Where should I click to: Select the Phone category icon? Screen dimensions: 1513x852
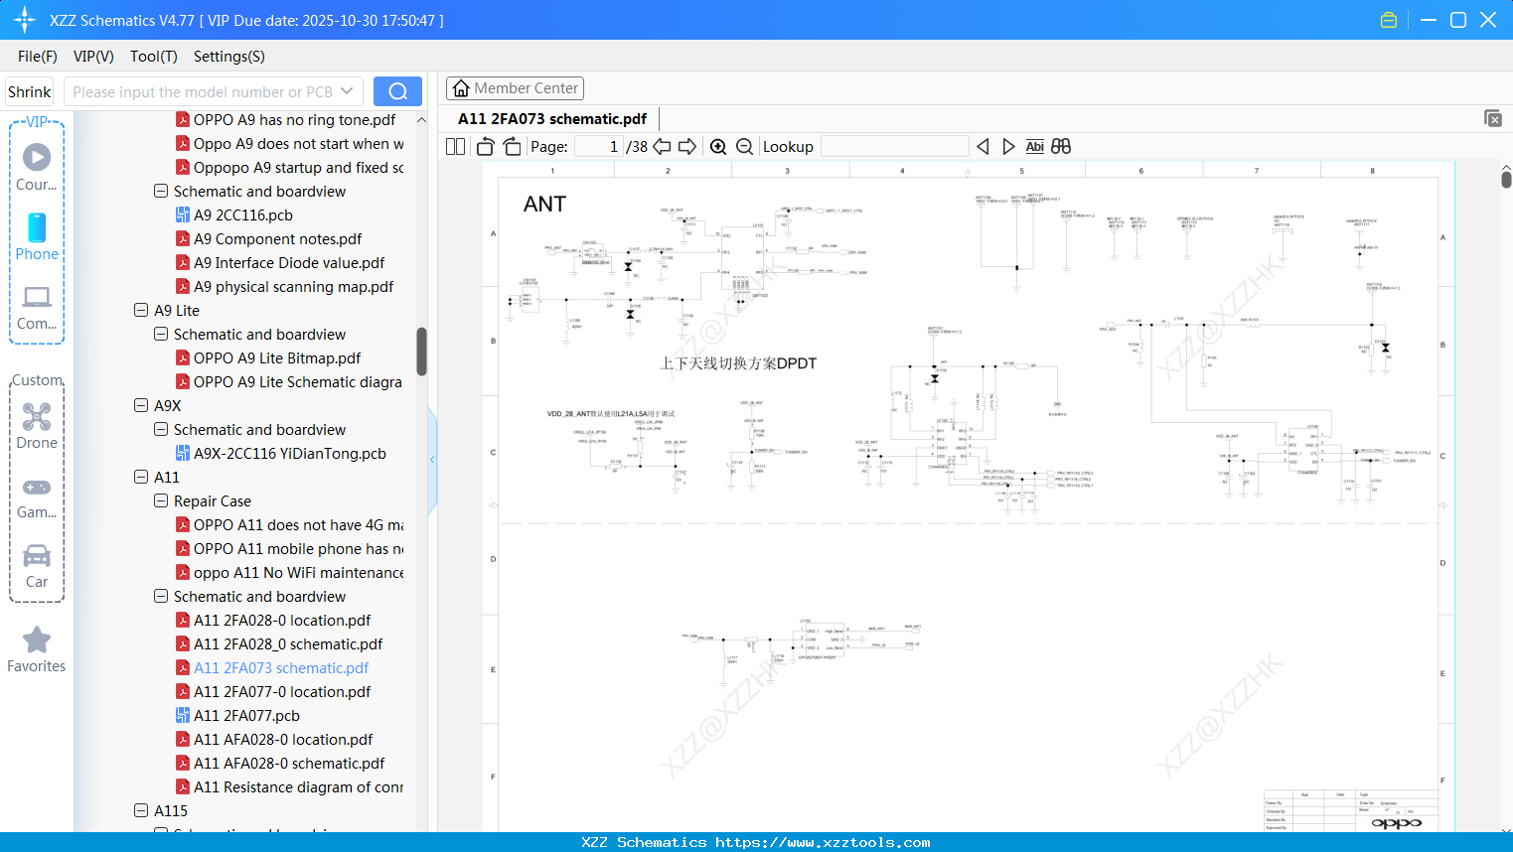coord(37,236)
